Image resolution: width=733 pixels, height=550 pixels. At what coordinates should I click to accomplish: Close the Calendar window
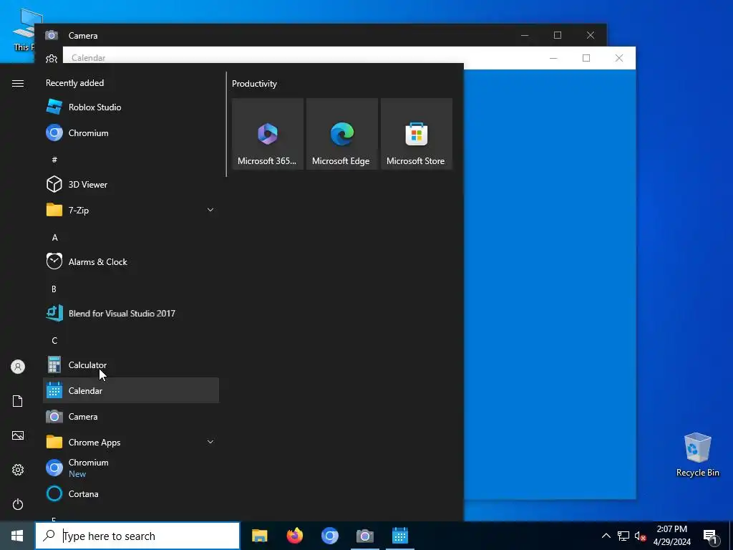tap(619, 58)
